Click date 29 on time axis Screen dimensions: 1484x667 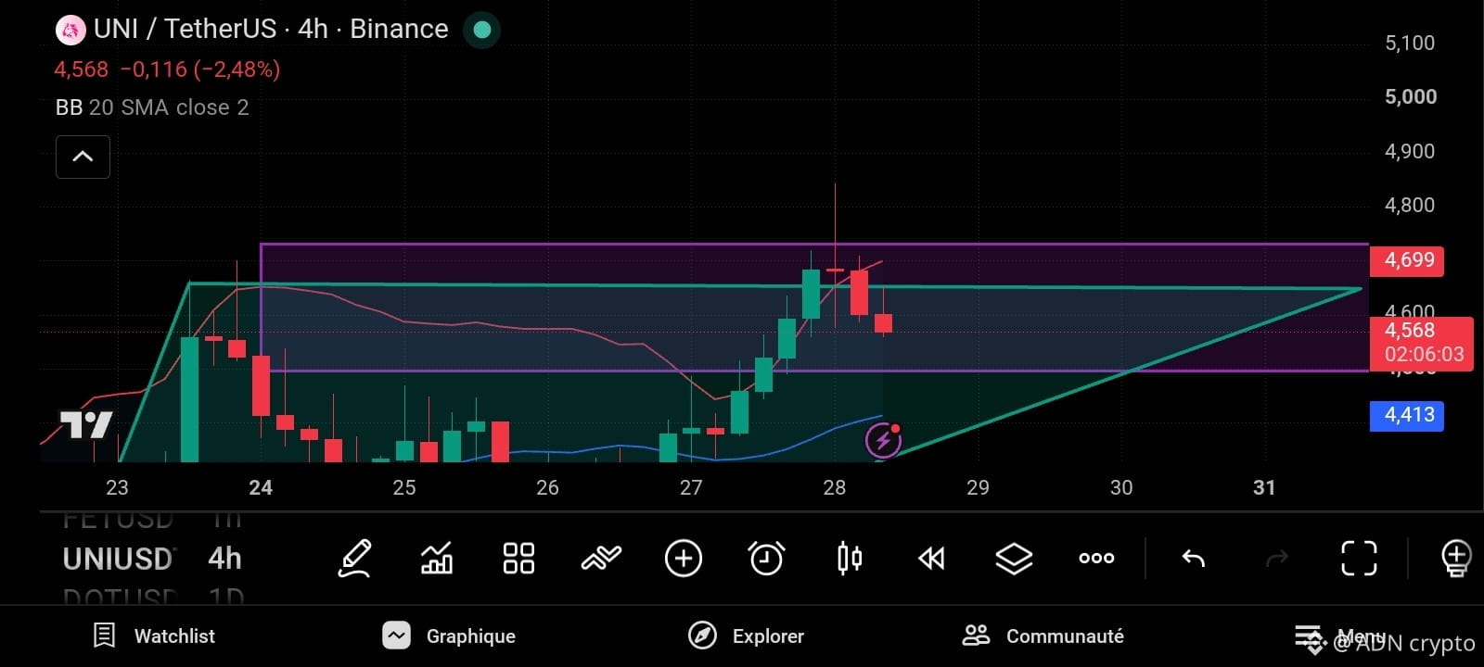tap(978, 488)
